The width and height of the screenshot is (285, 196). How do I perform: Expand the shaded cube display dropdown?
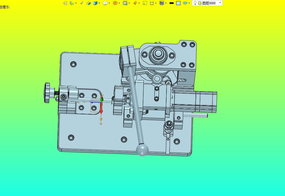[x=99, y=3]
